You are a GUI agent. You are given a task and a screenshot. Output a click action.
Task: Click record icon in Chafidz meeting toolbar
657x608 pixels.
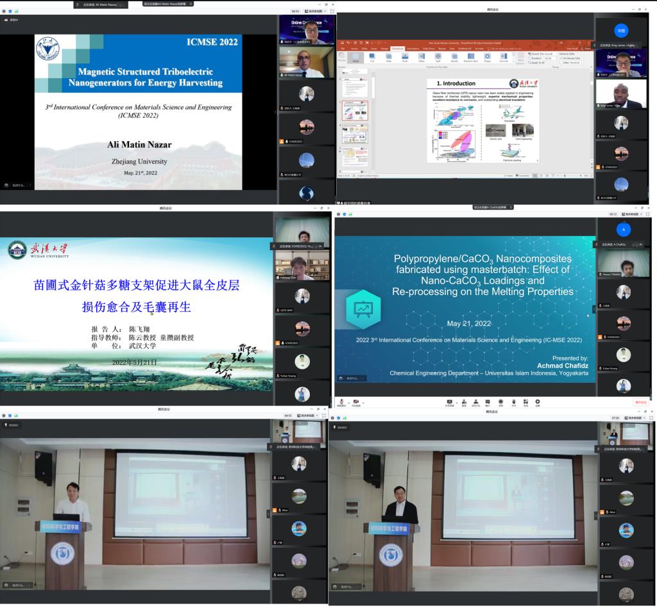click(500, 403)
